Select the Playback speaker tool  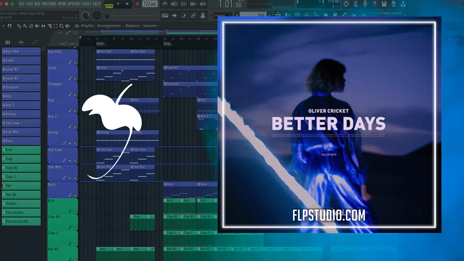(x=68, y=26)
